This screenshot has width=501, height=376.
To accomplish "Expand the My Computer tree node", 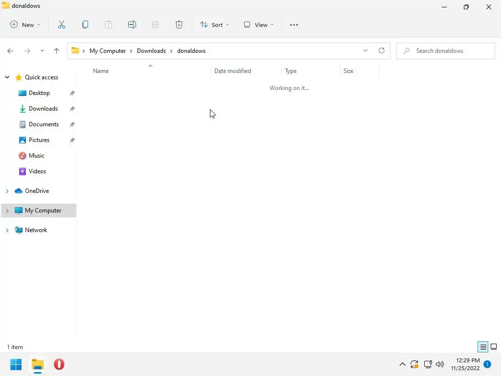I will coord(7,211).
